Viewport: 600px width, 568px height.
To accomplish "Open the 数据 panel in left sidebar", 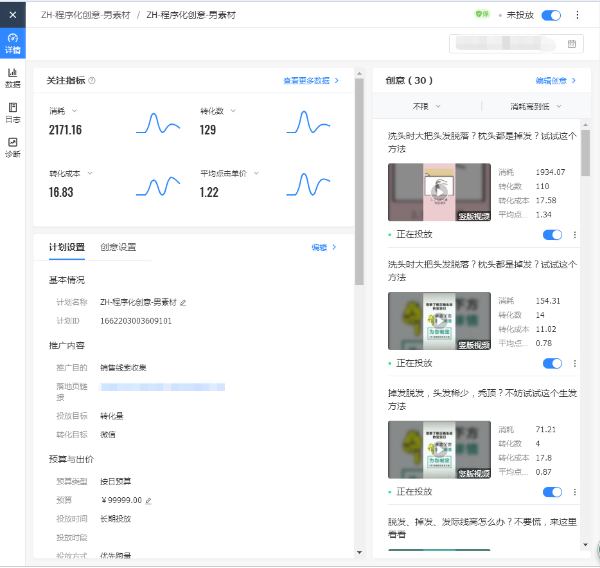I will pos(13,78).
